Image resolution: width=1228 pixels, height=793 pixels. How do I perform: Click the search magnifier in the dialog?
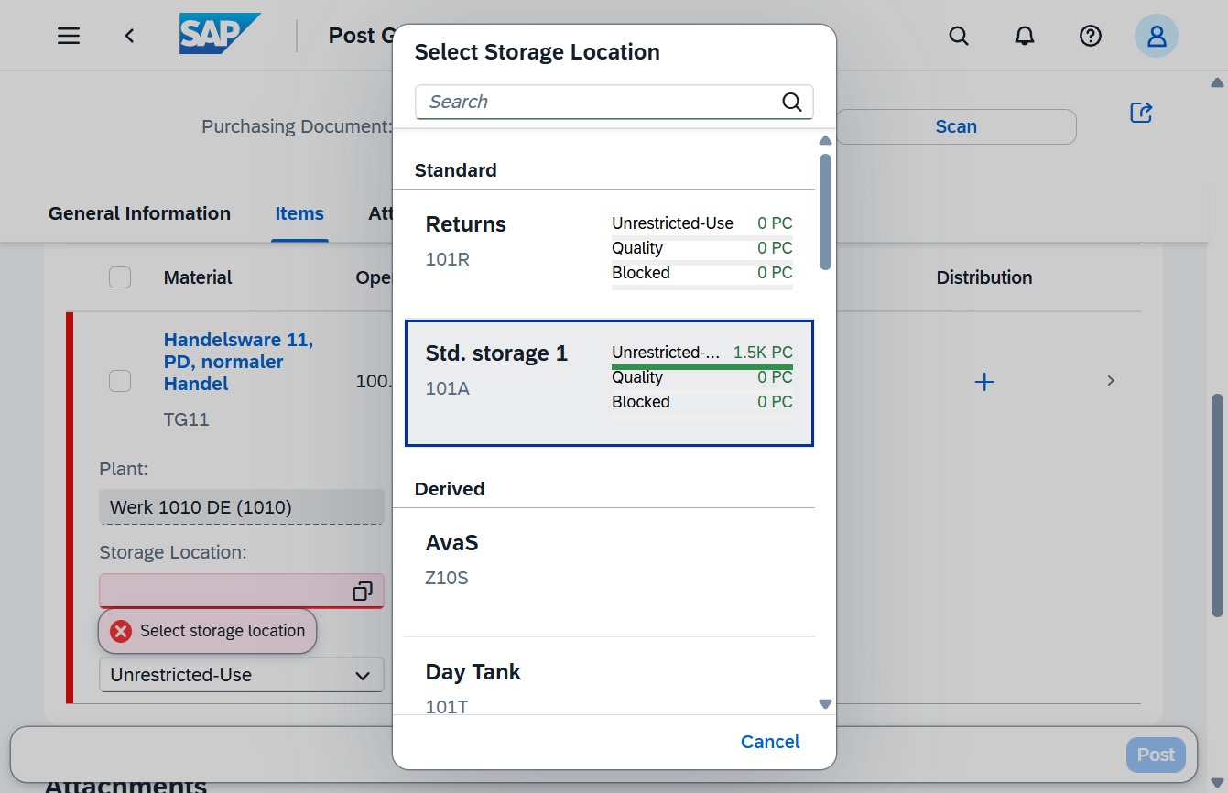tap(792, 102)
